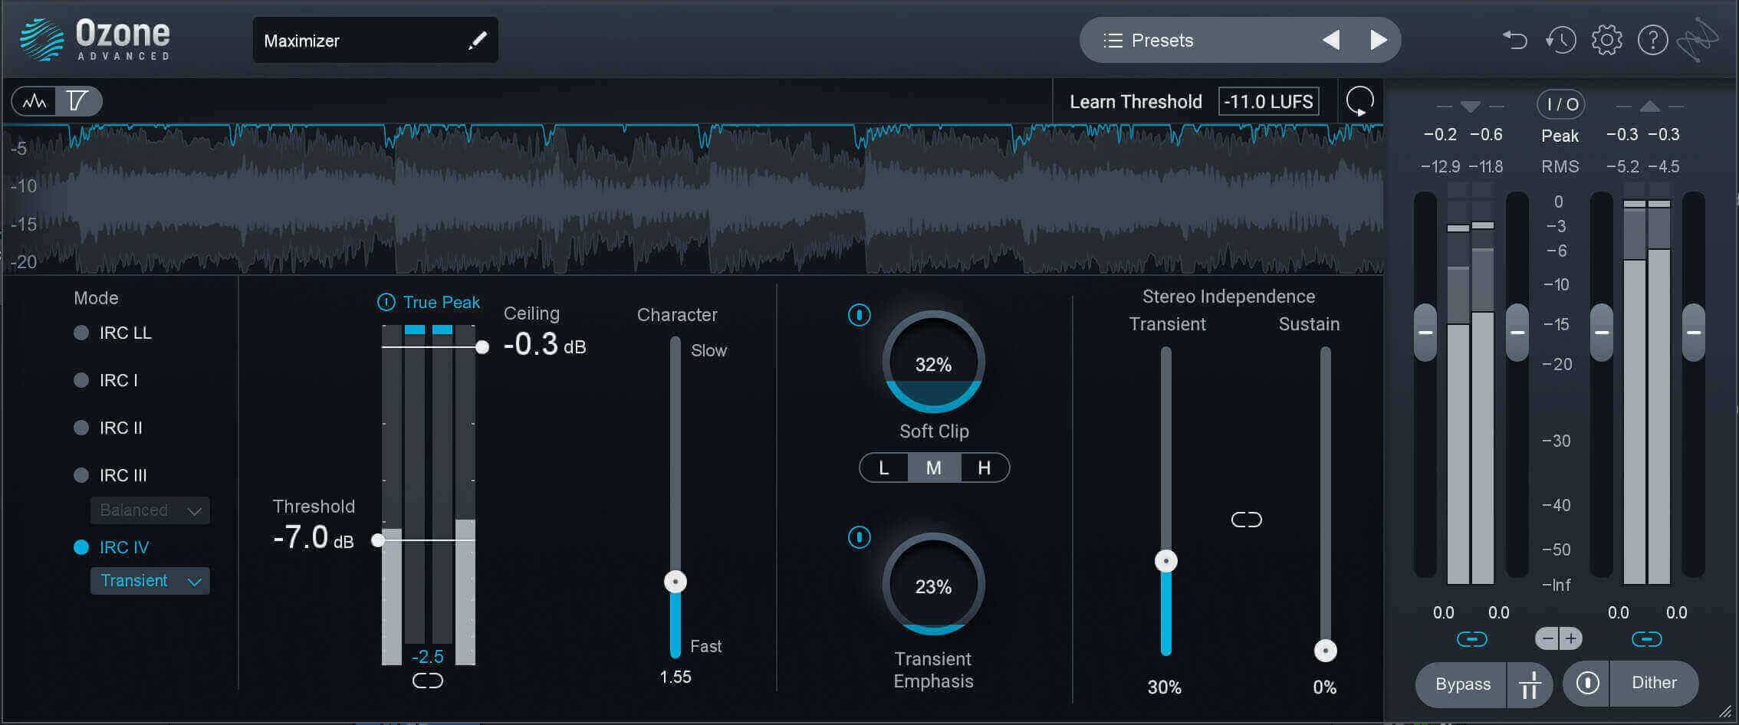
Task: Click the gain match icon beside Bypass
Action: click(x=1530, y=684)
